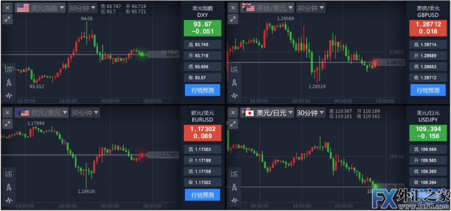The width and height of the screenshot is (451, 211).
Task: Click the green 93.67 DXY price box
Action: point(202,28)
